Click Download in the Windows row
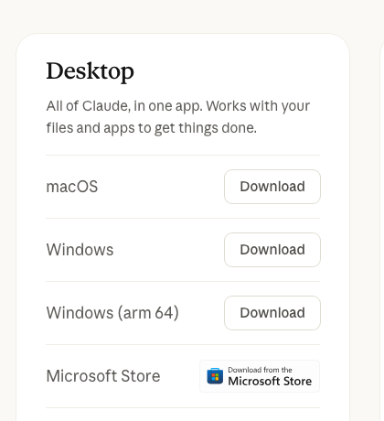384x421 pixels. tap(272, 250)
